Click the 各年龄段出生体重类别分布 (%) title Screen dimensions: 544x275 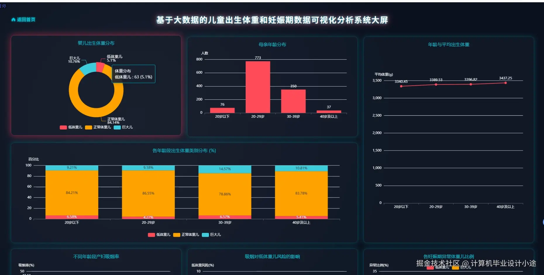184,151
